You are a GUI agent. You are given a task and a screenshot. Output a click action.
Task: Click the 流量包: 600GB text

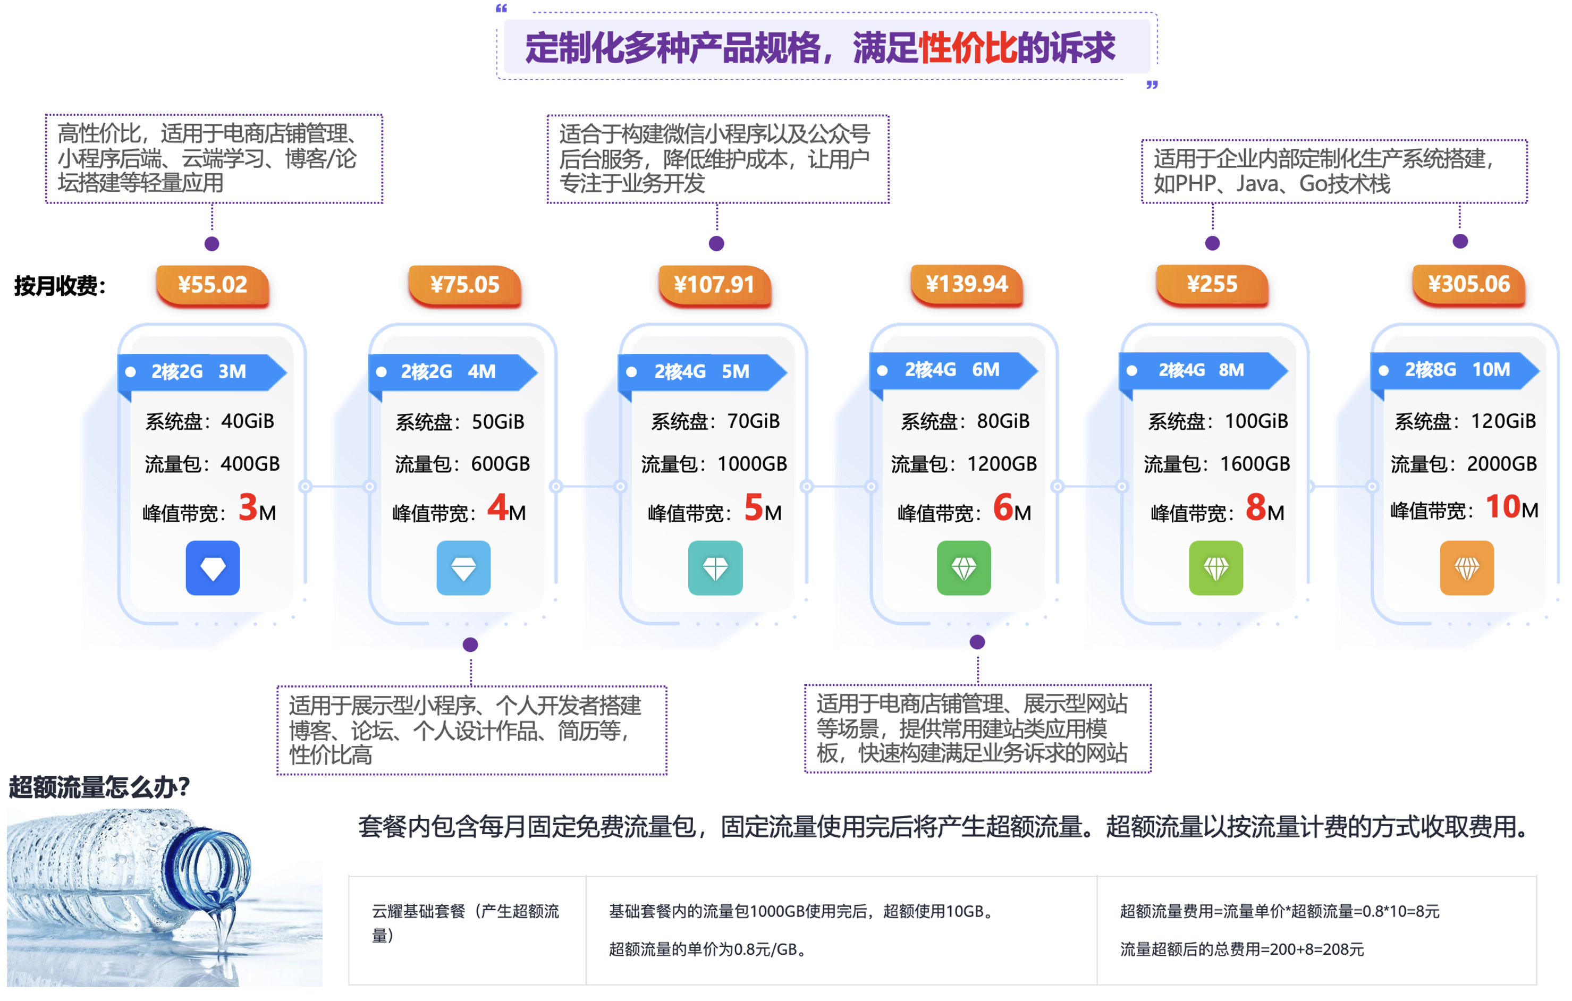(462, 464)
